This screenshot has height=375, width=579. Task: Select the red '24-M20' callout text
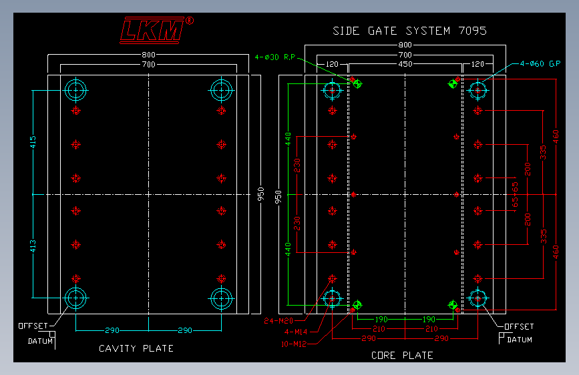click(278, 321)
